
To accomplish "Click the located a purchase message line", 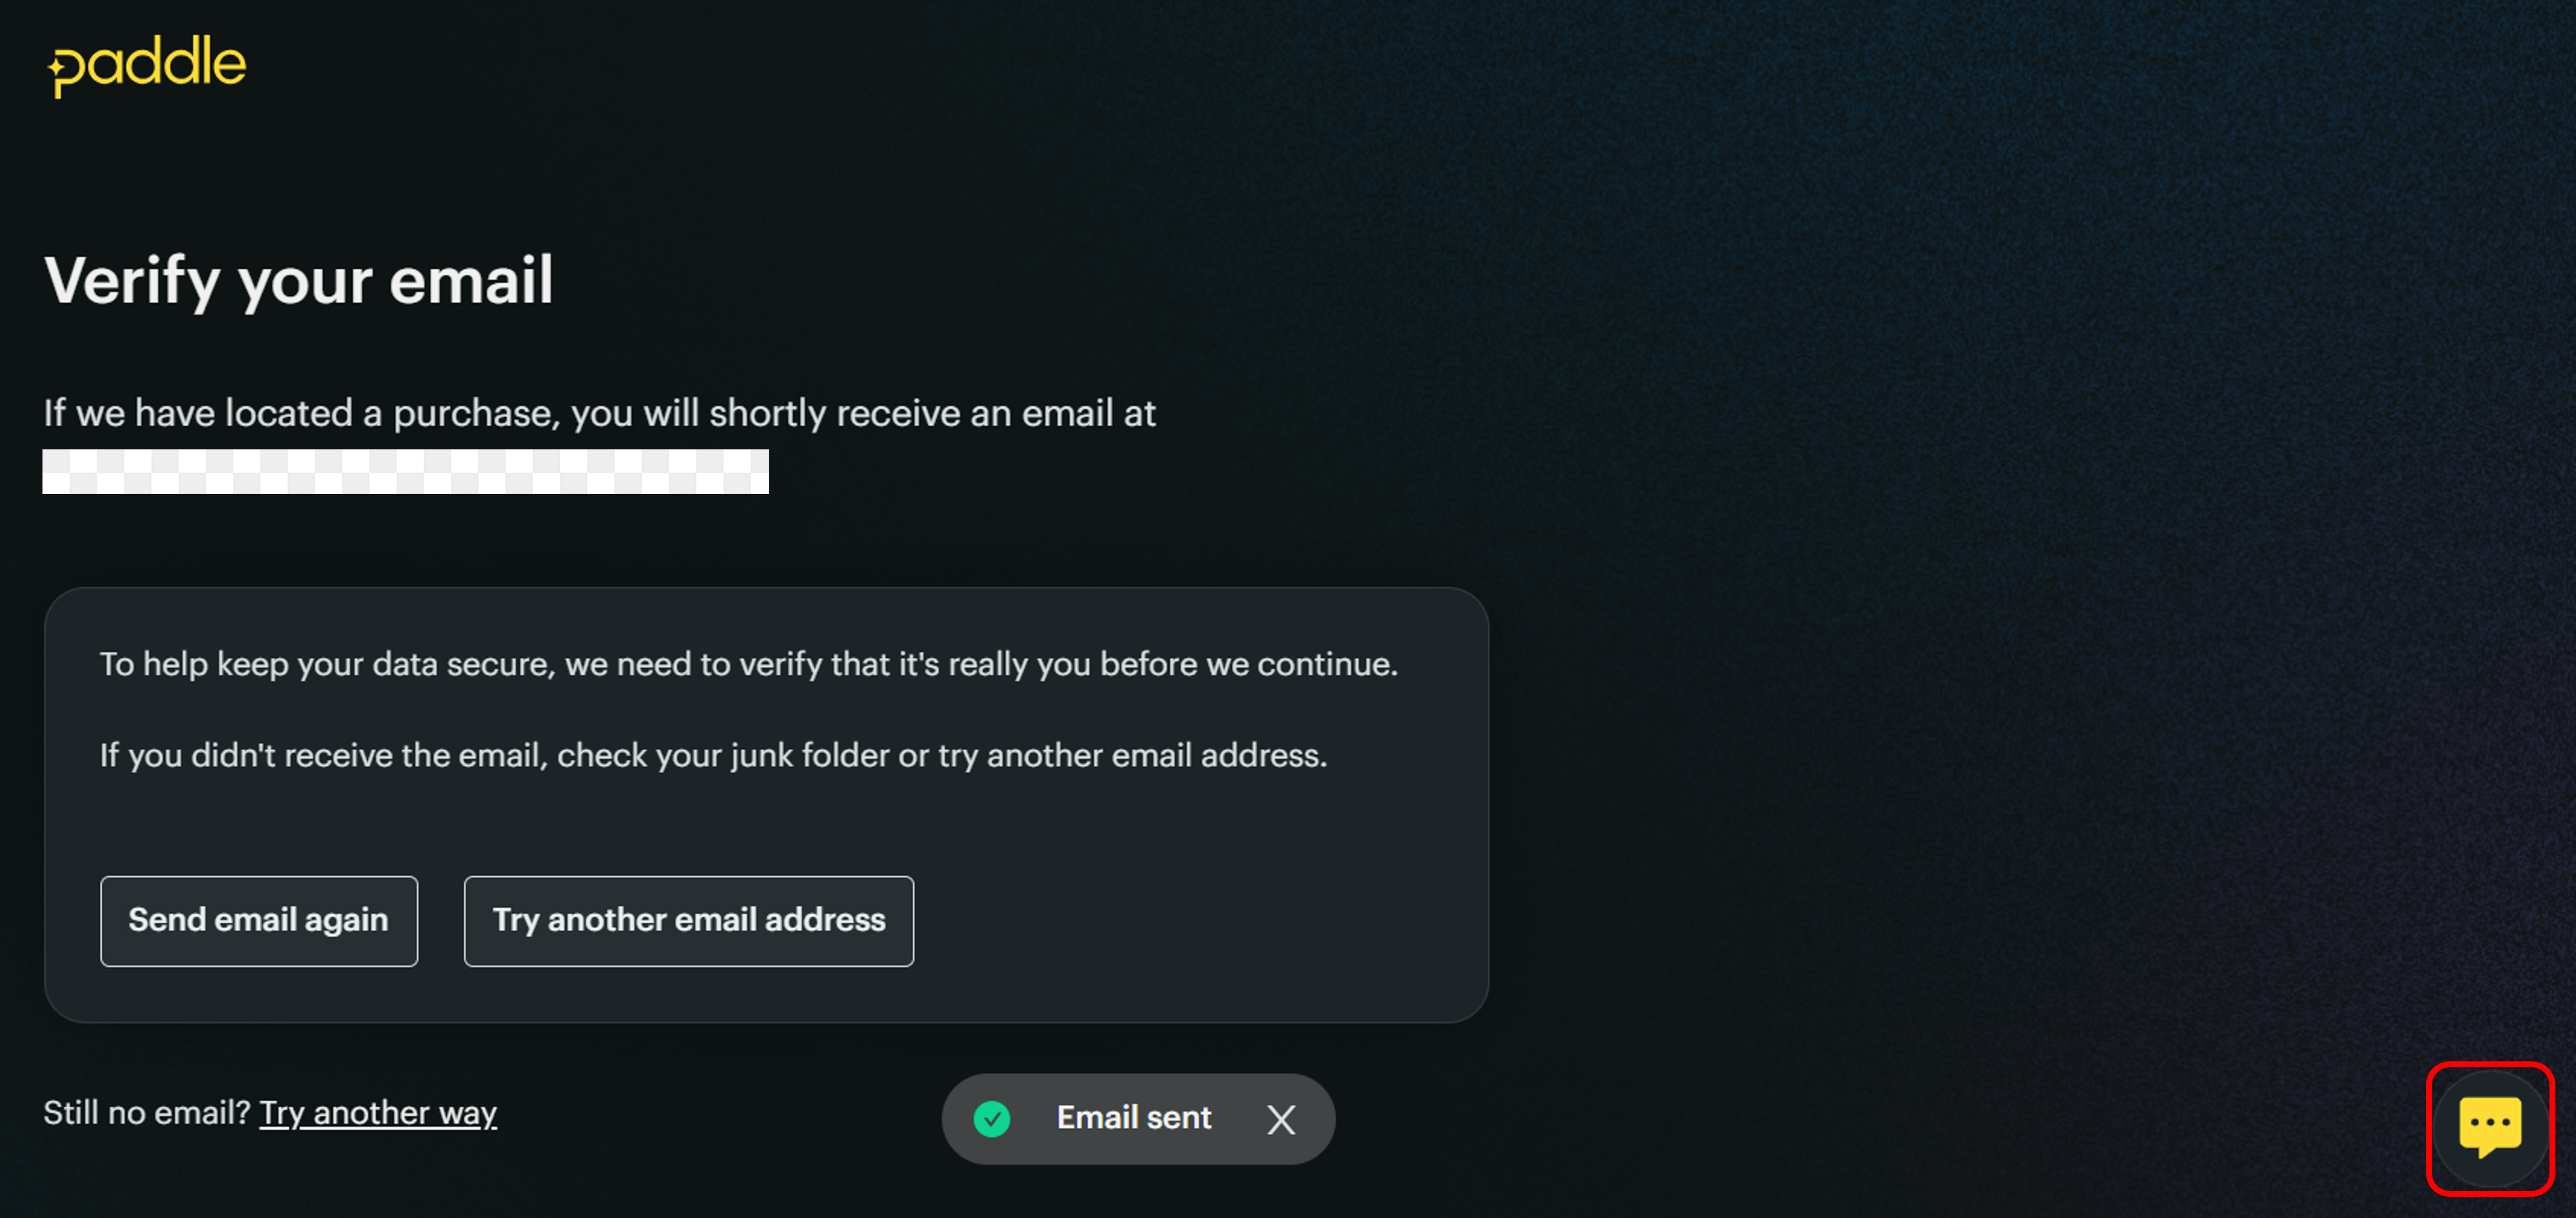I will pos(599,413).
